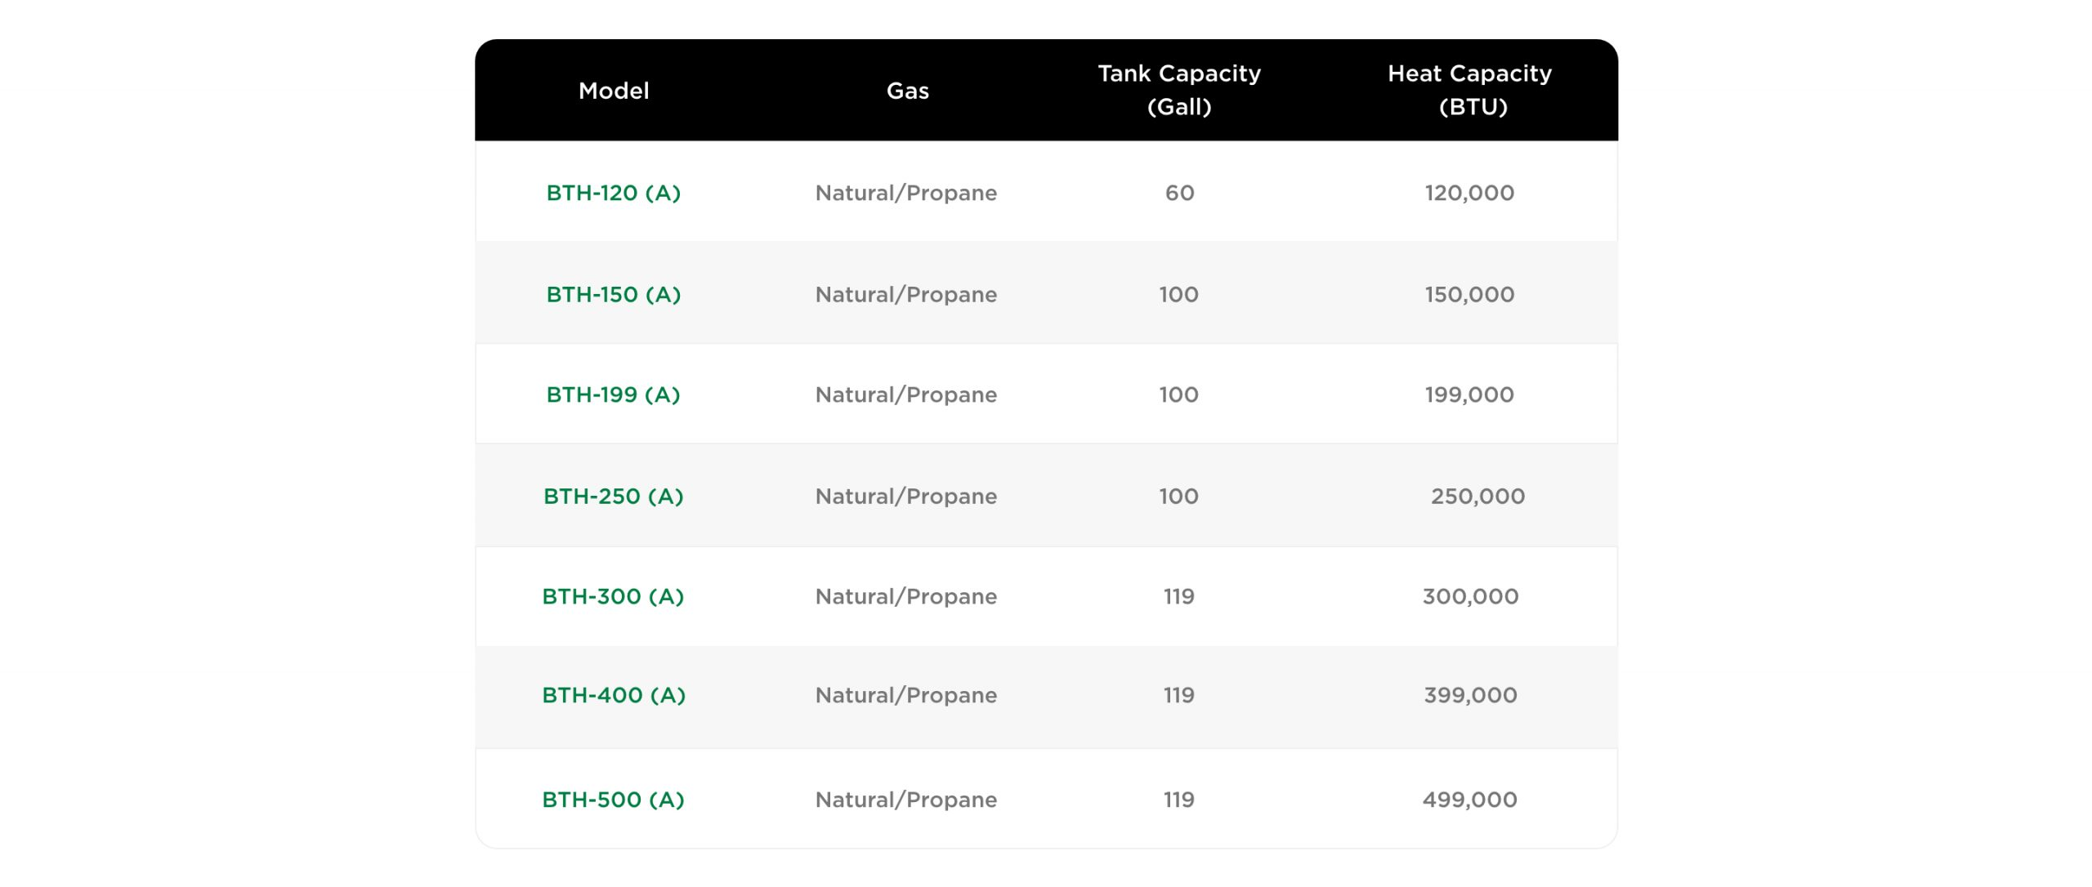The image size is (2092, 887).
Task: Open the BTH-400 (A) model link
Action: pos(613,695)
